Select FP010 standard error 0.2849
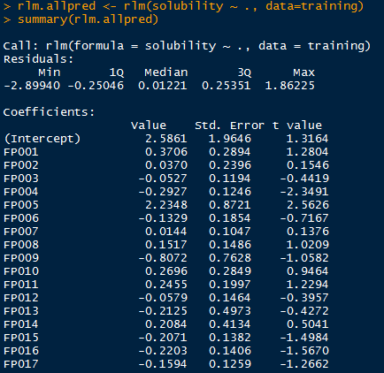384x373 pixels. [x=230, y=271]
